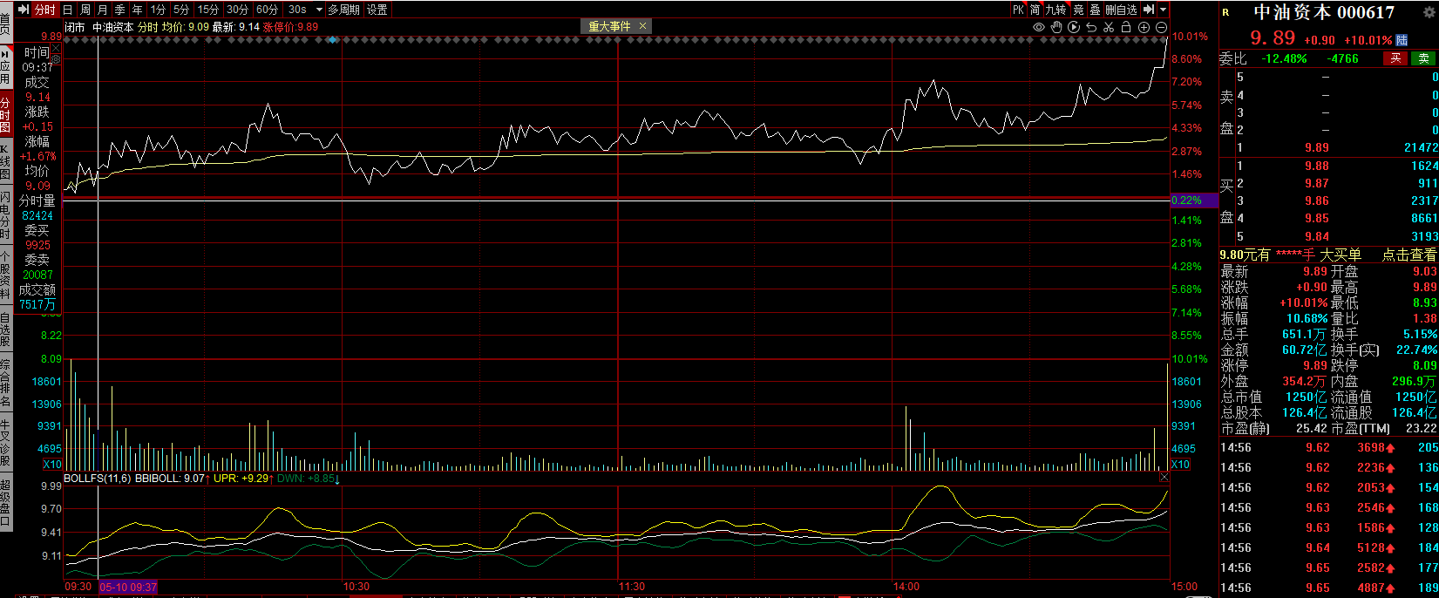The height and width of the screenshot is (598, 1439).
Task: Click the yellow R margin-trading badge
Action: [1226, 12]
